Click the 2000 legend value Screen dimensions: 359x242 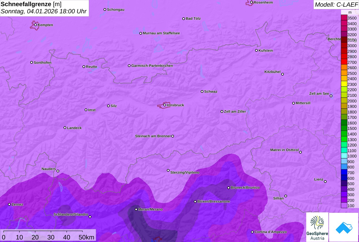pyautogui.click(x=352, y=101)
